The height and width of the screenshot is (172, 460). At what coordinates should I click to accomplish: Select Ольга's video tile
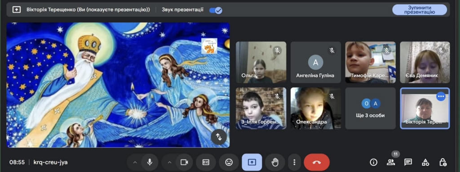(261, 63)
